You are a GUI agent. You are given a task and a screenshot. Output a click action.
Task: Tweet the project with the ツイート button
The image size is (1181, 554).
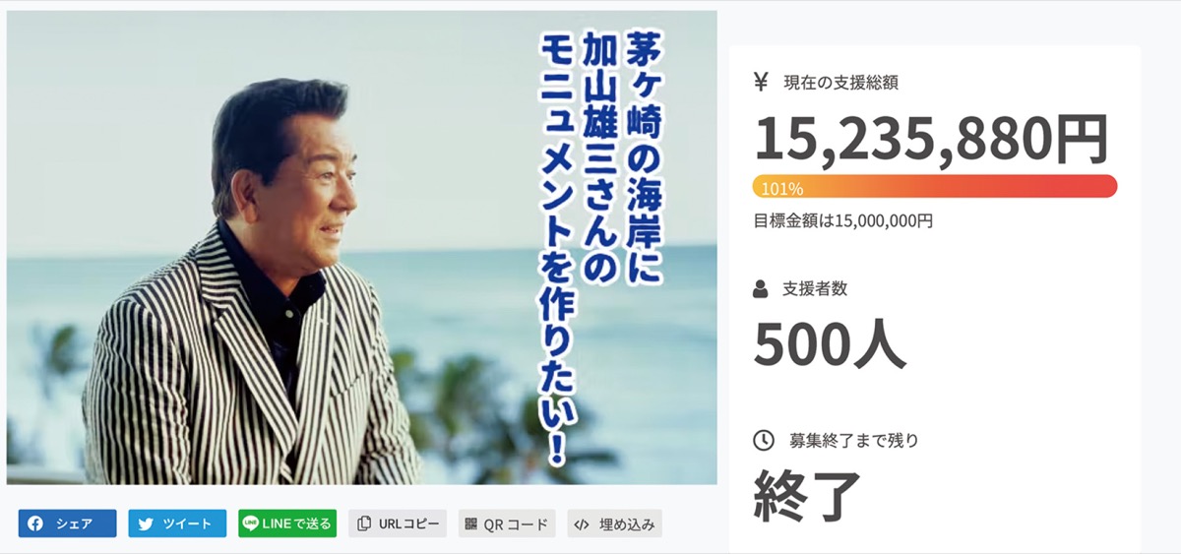tap(177, 523)
